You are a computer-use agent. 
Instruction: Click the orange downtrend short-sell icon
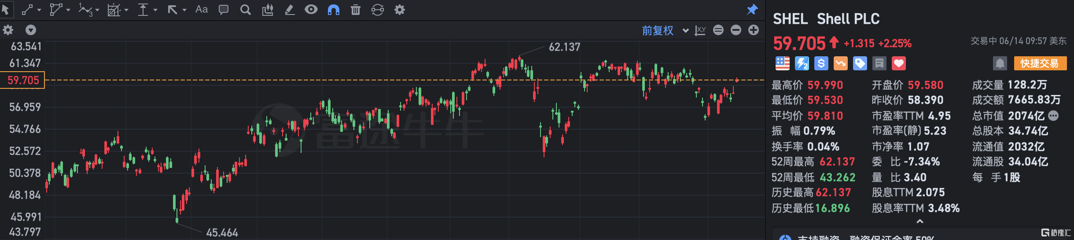840,64
